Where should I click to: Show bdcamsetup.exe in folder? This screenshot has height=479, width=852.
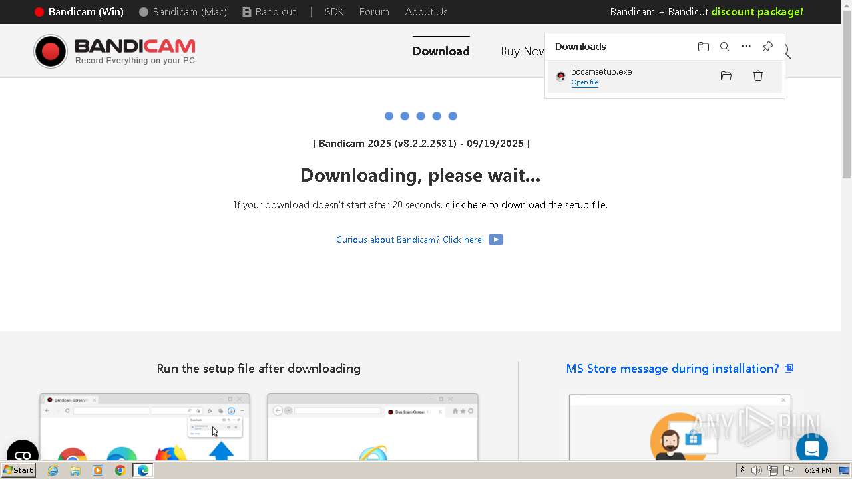tap(726, 76)
